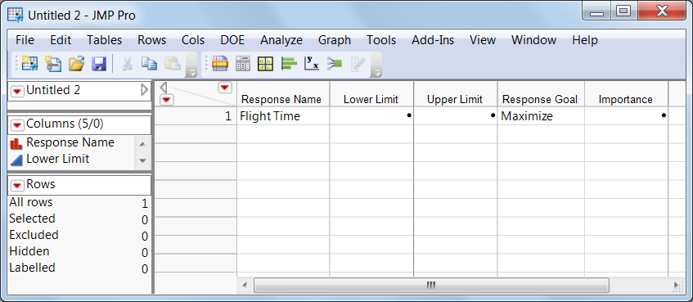Click the JMP icon in the title bar
The image size is (693, 302).
pos(16,15)
